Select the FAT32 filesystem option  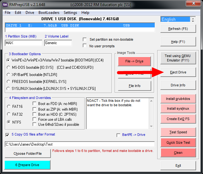pos(9,114)
